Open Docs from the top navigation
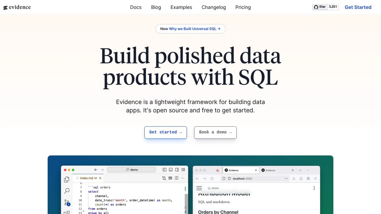Screen dimensions: 381x214 tap(135, 7)
